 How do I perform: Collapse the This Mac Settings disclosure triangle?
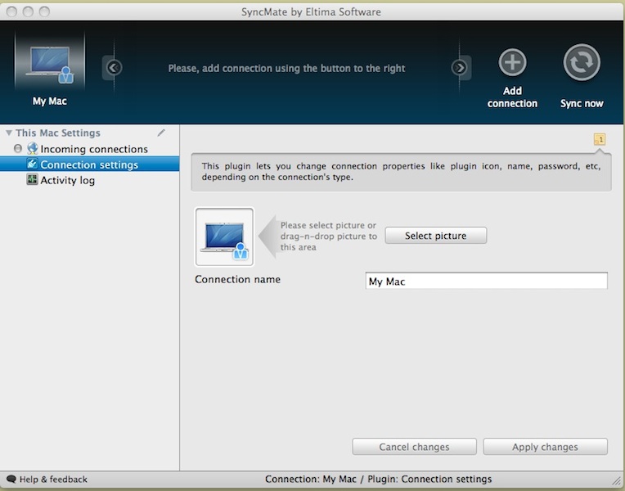click(x=9, y=133)
